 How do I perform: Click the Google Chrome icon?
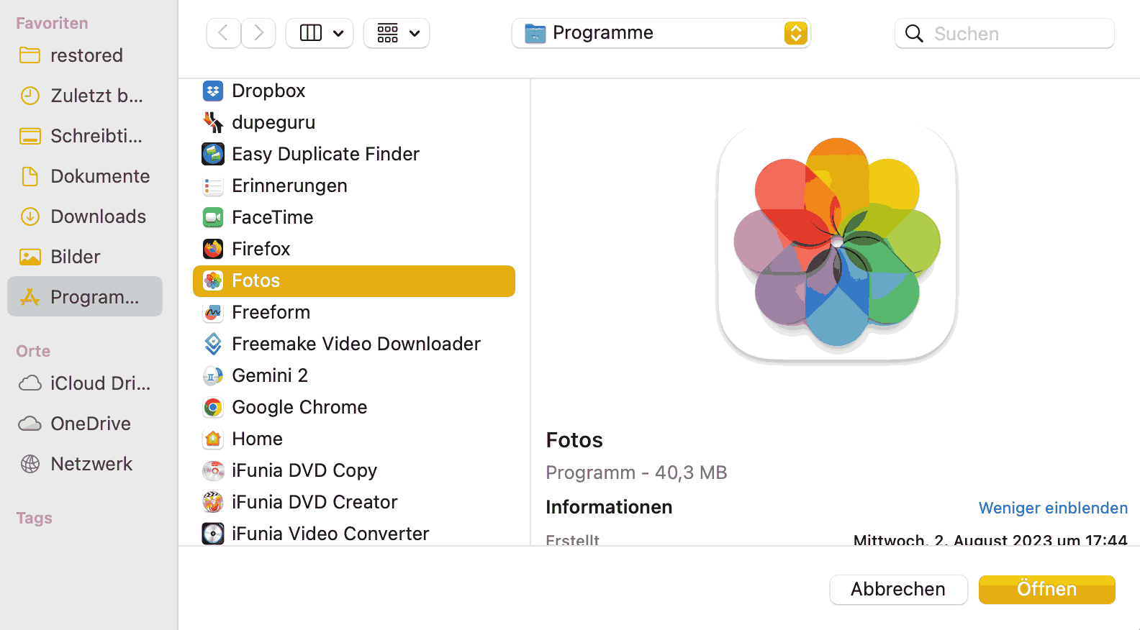coord(213,407)
